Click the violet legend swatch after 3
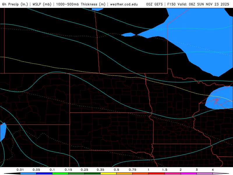 pos(205,174)
